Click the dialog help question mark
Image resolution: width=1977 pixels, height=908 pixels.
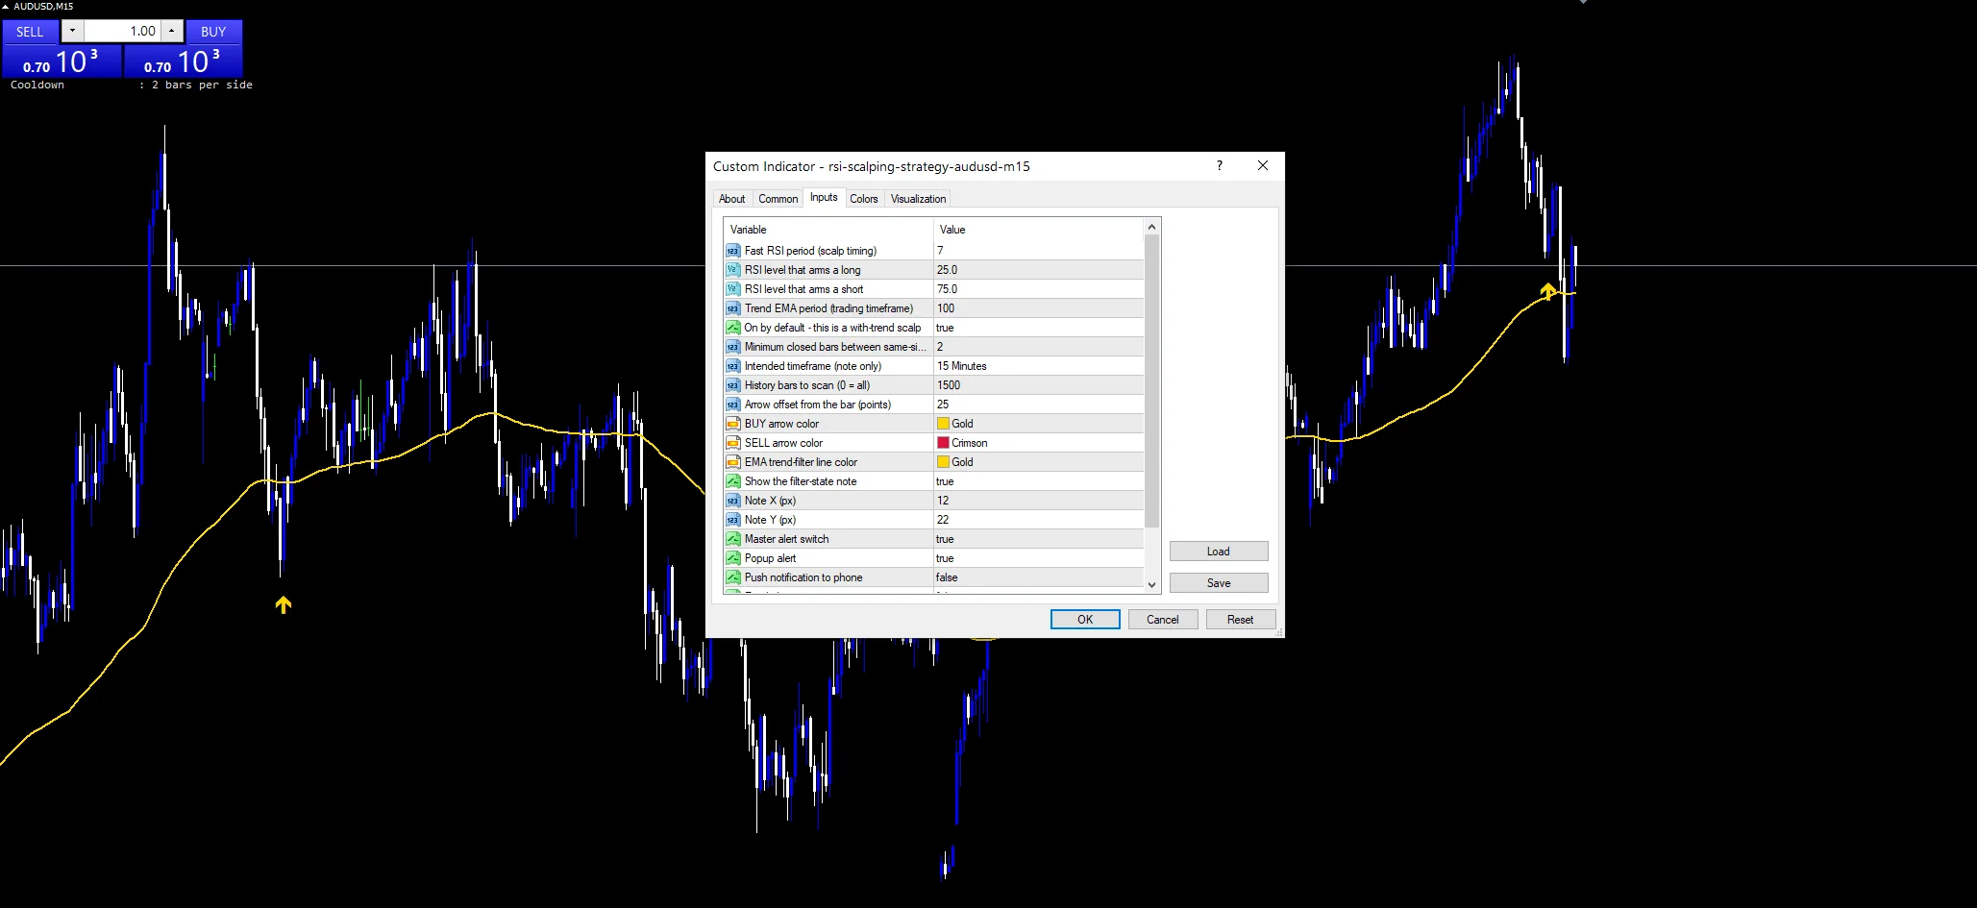pos(1220,165)
